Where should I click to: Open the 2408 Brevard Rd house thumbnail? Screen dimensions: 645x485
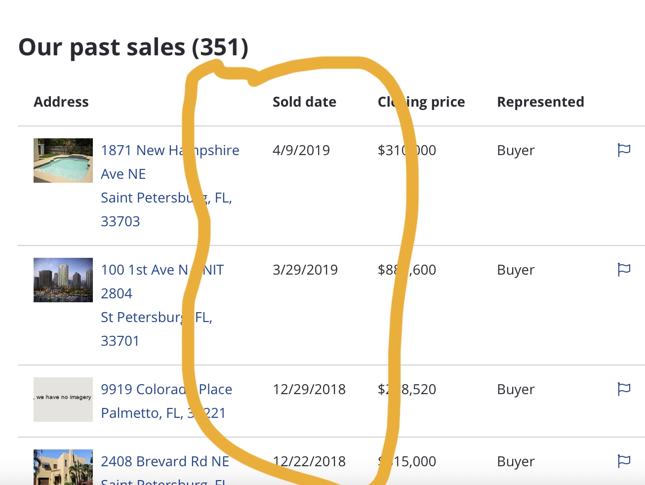click(x=63, y=467)
